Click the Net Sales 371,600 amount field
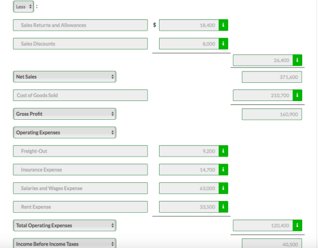The width and height of the screenshot is (318, 248). [x=272, y=77]
